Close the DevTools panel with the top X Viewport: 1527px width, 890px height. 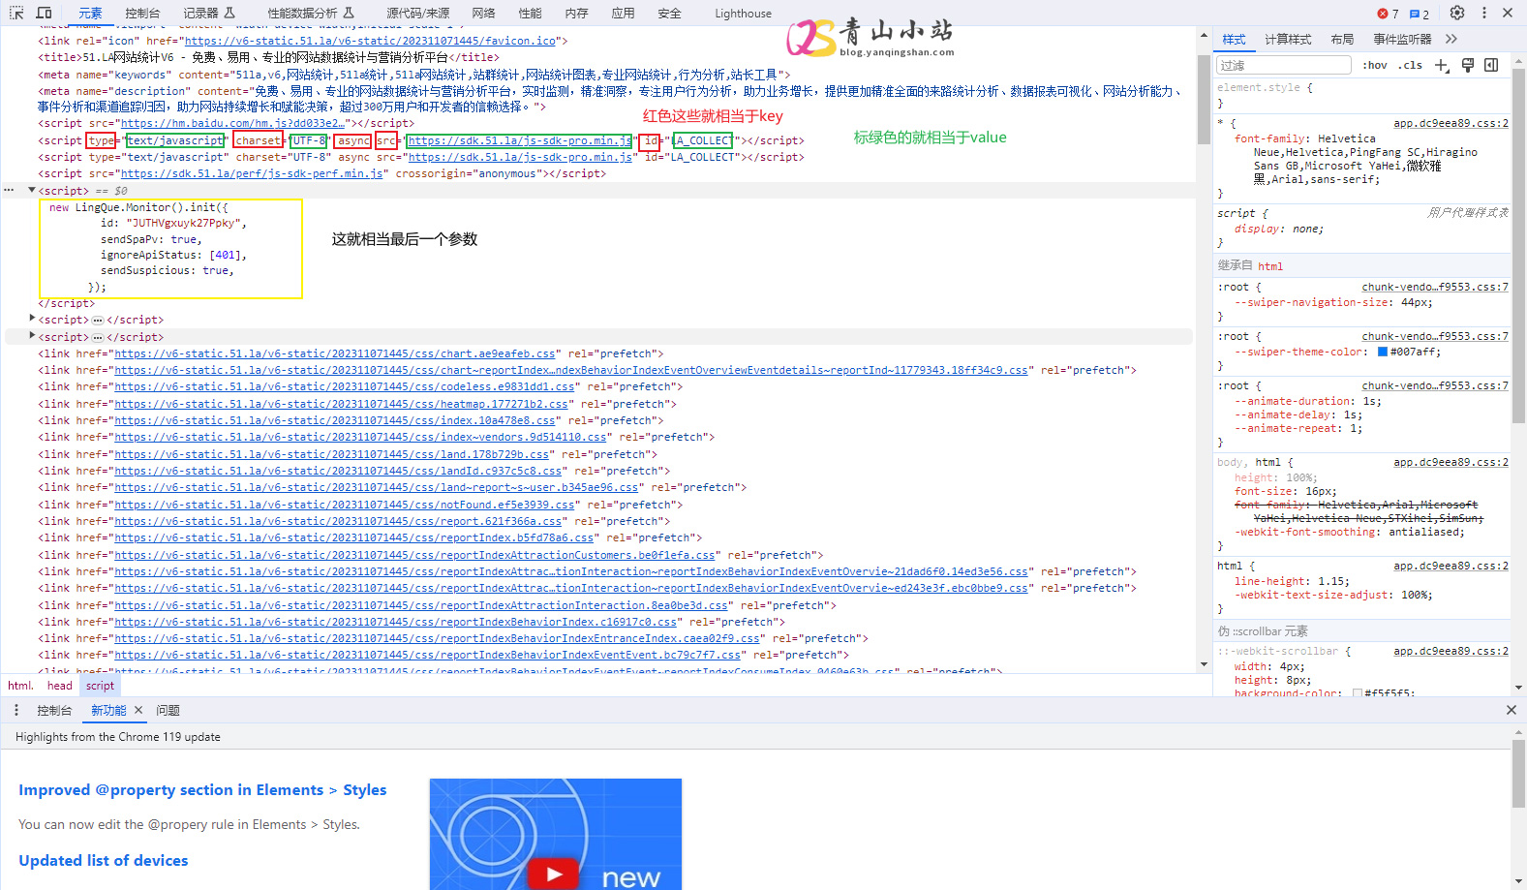(x=1508, y=13)
